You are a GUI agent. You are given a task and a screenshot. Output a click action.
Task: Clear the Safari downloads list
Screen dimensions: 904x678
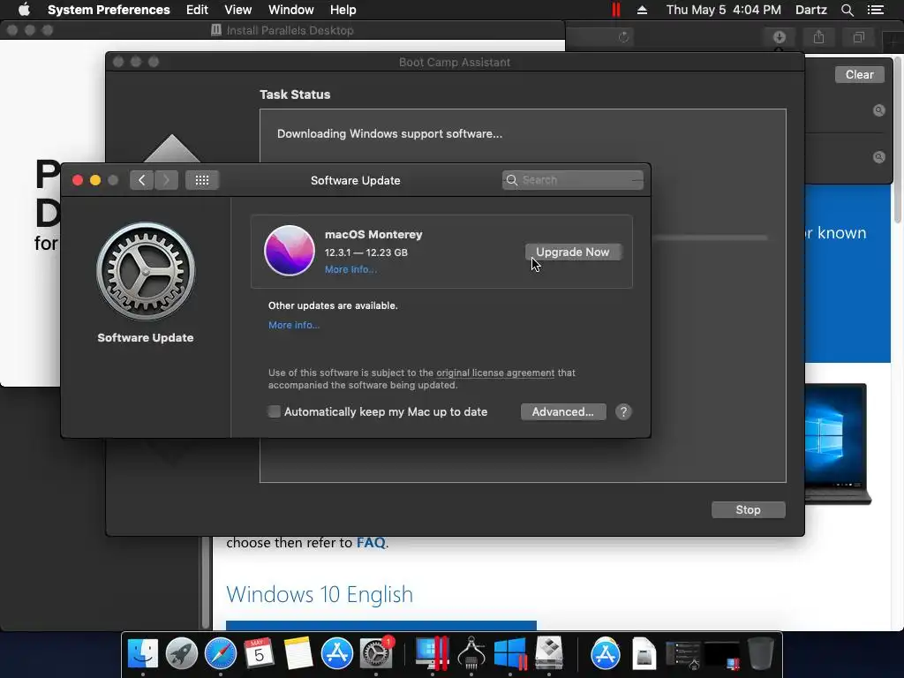coord(859,74)
